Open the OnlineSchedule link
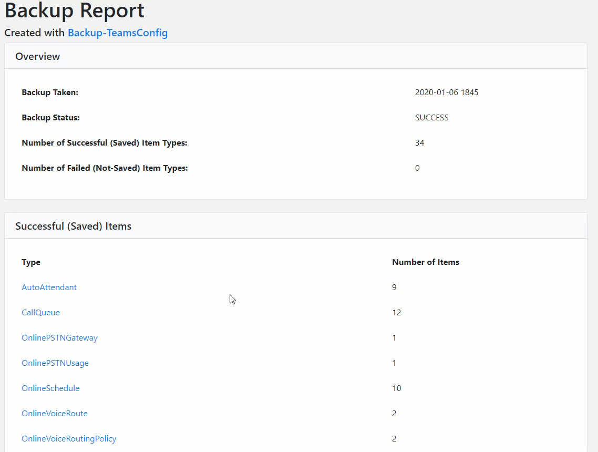This screenshot has height=452, width=598. coord(50,388)
